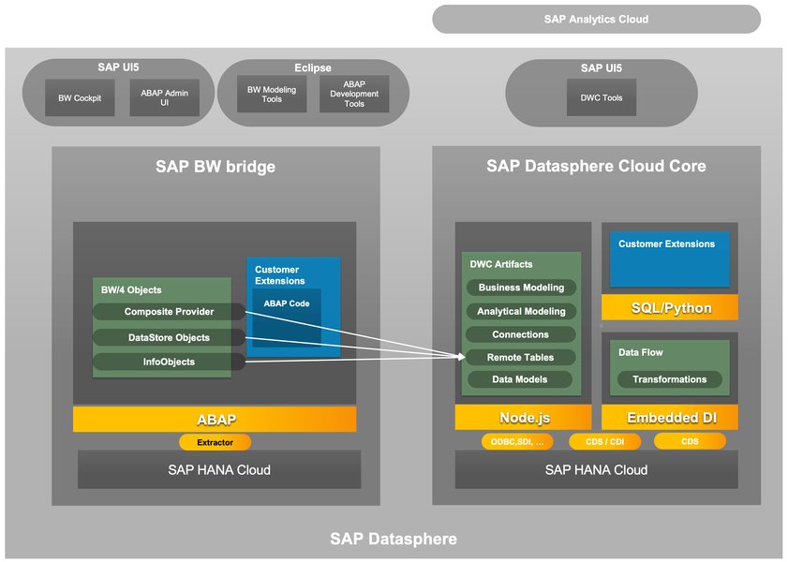Select the BW Cockpit box

(x=80, y=98)
